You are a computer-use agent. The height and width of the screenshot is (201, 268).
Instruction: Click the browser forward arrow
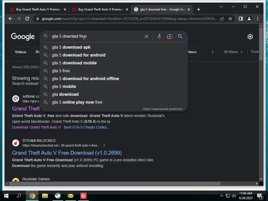[x=19, y=19]
